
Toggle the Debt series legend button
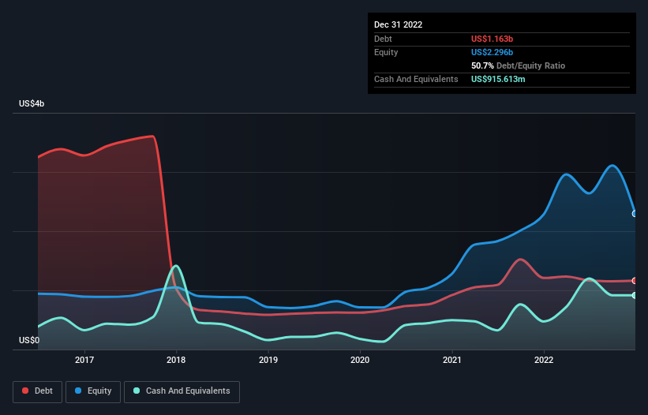click(37, 391)
